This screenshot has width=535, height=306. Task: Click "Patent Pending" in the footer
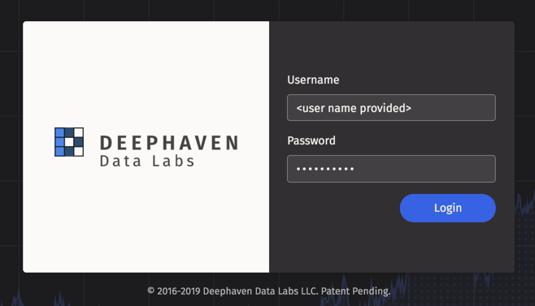pyautogui.click(x=355, y=291)
